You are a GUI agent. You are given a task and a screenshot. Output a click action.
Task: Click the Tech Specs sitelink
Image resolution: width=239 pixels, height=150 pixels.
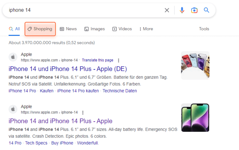pos(36,143)
